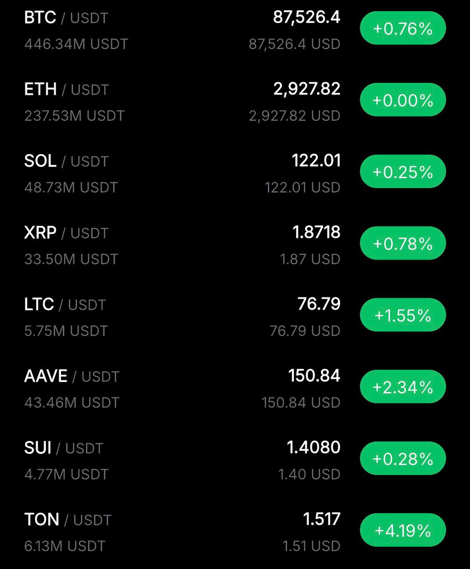Tap the TON +4.19% change badge
470x569 pixels.
(x=402, y=530)
